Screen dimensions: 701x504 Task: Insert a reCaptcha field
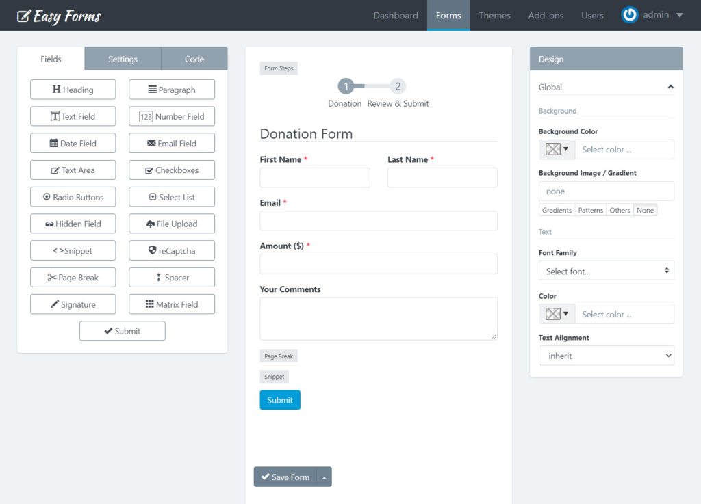coord(172,251)
